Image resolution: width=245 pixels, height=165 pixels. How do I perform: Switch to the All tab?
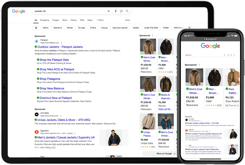(36, 20)
